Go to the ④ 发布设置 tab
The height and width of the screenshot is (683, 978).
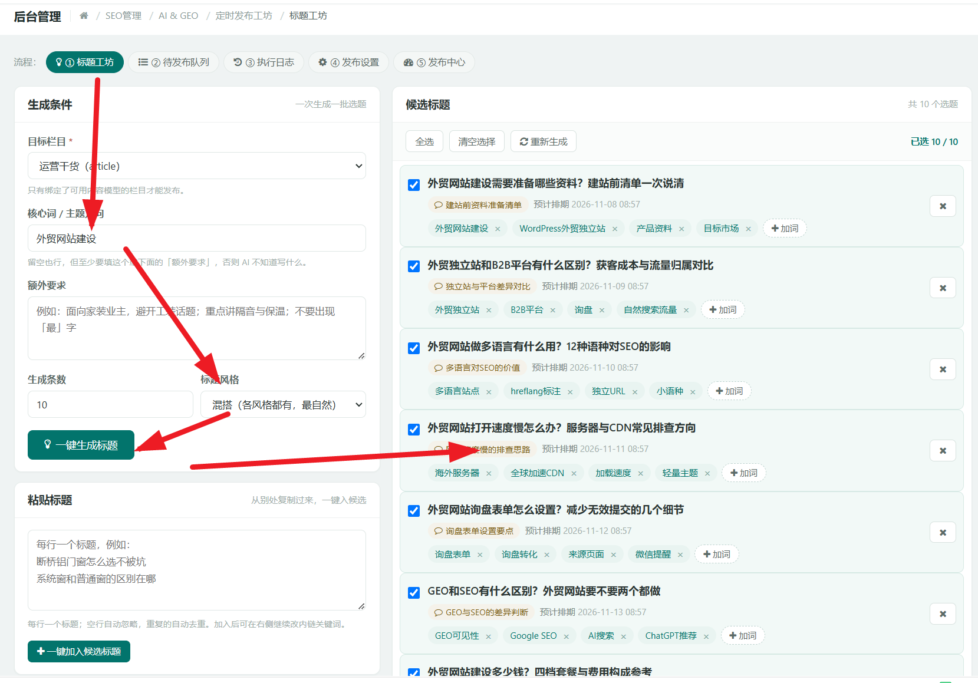coord(348,62)
